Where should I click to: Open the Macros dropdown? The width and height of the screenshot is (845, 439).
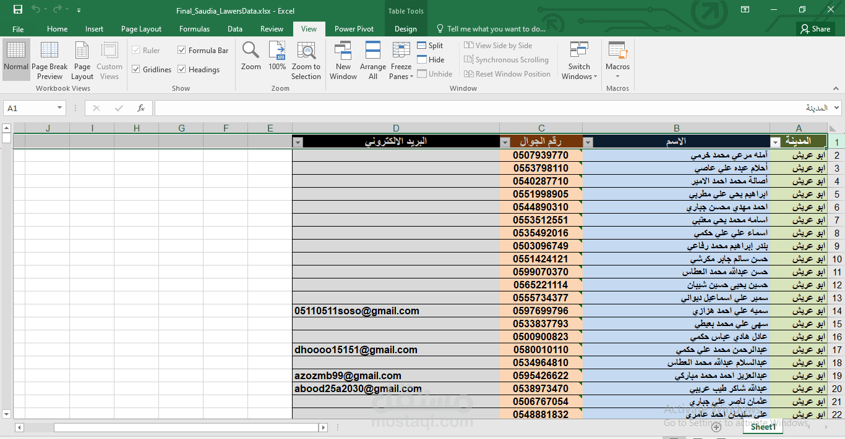pos(617,60)
